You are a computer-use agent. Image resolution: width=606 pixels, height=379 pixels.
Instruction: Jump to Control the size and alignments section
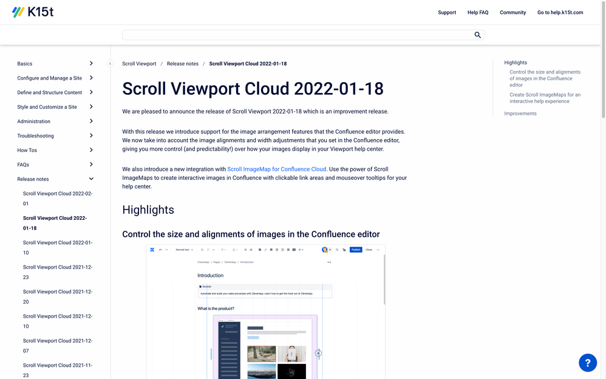coord(545,78)
